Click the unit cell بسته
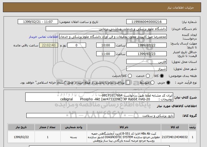The width and height of the screenshot is (207, 147). pyautogui.click(x=74, y=137)
